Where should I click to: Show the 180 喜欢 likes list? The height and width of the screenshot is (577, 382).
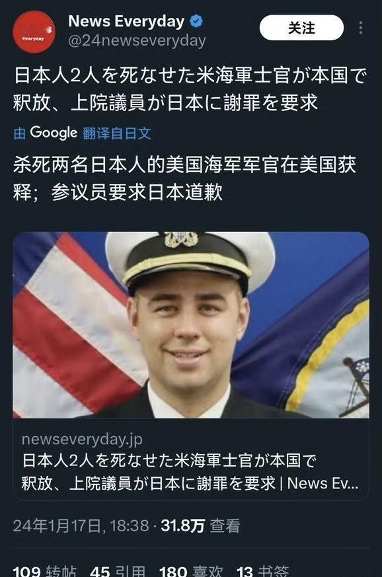coord(190,571)
